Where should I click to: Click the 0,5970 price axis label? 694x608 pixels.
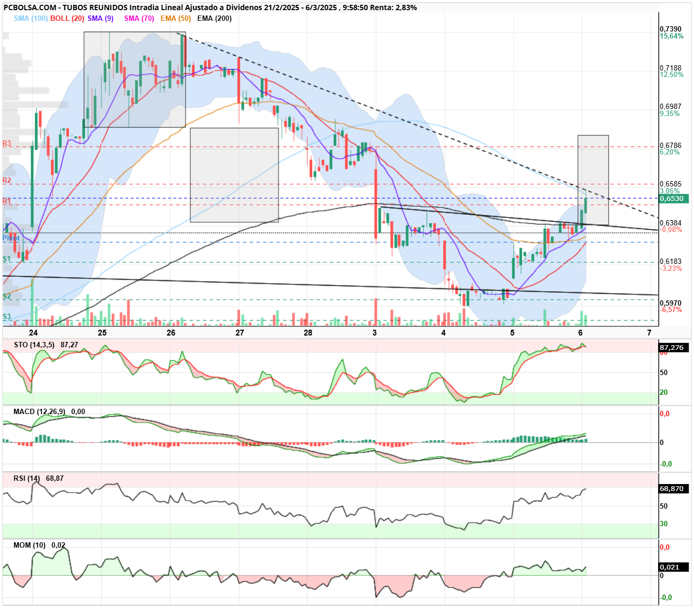point(670,303)
